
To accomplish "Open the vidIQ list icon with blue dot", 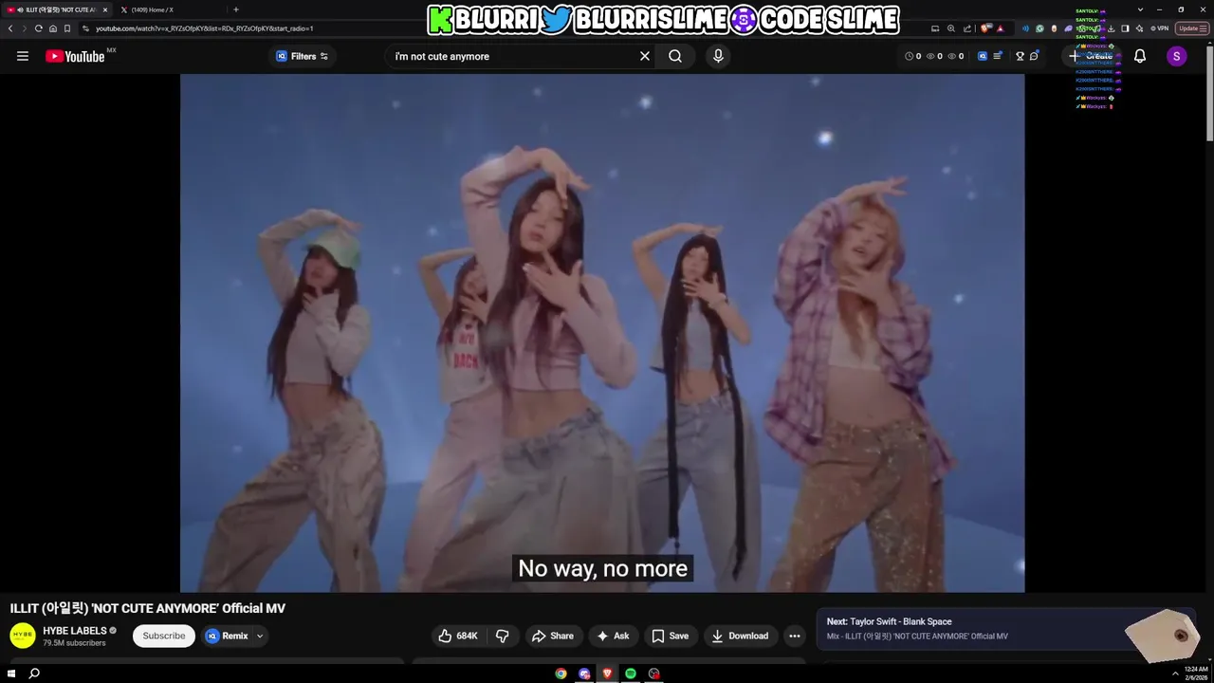I will click(998, 56).
